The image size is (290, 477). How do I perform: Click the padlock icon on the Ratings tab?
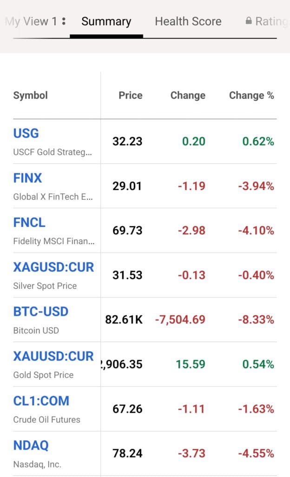[x=250, y=21]
